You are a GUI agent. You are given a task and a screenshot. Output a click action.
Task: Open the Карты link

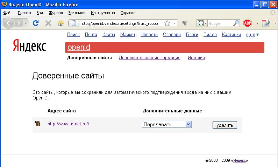pos(109,34)
